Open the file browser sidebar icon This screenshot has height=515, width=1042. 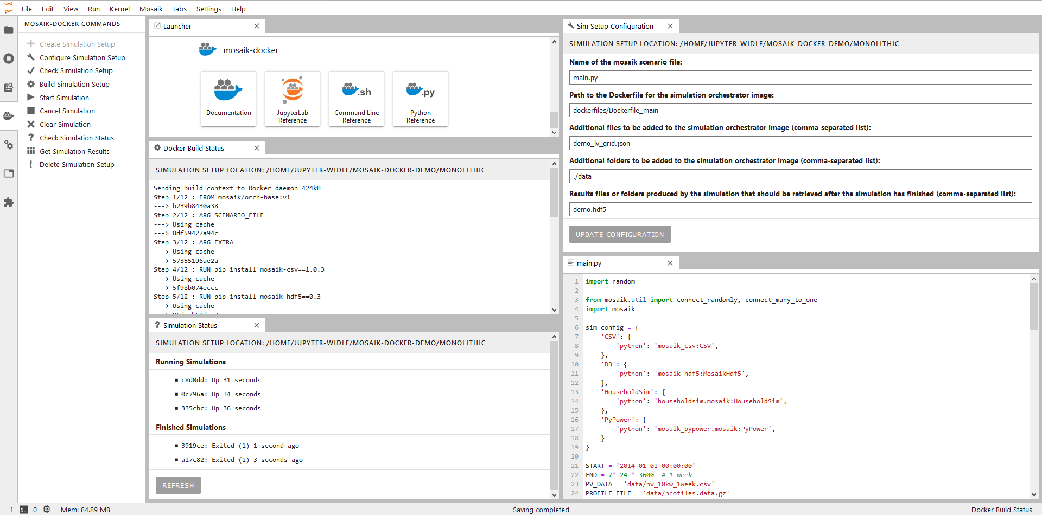pos(9,30)
